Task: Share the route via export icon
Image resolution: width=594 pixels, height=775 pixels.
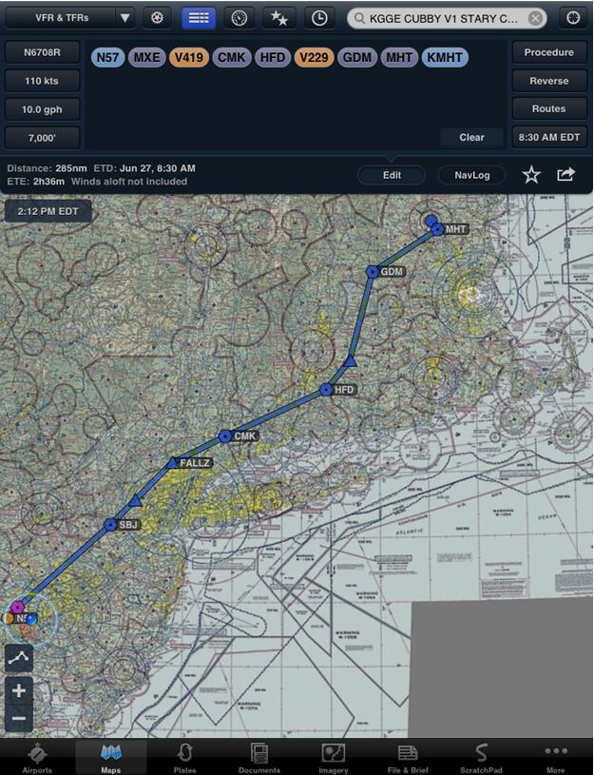Action: click(566, 174)
